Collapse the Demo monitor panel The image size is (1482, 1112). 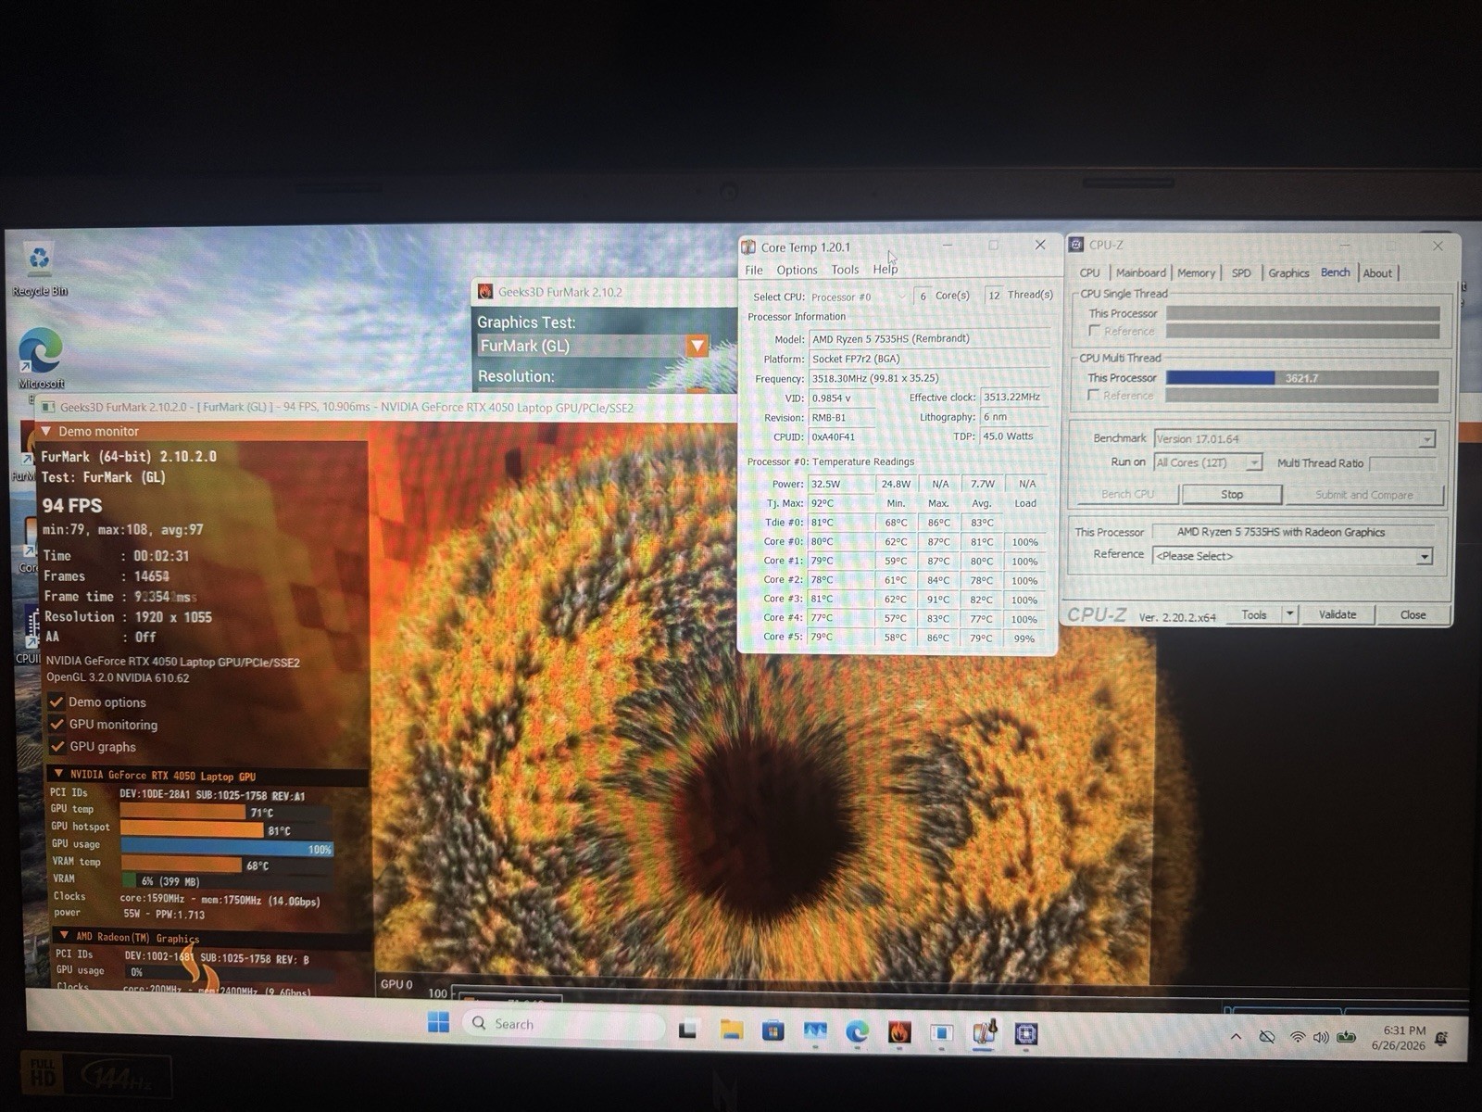click(46, 431)
